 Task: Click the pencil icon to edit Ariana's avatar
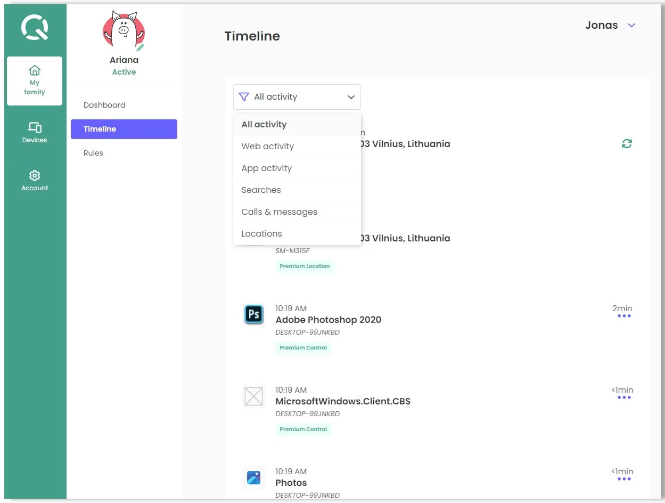(x=140, y=47)
